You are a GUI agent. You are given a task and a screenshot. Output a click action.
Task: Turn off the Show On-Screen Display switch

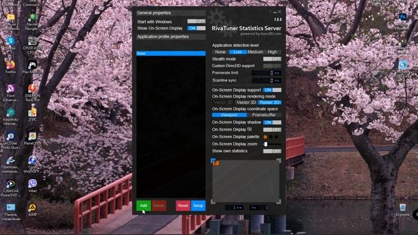(x=196, y=28)
